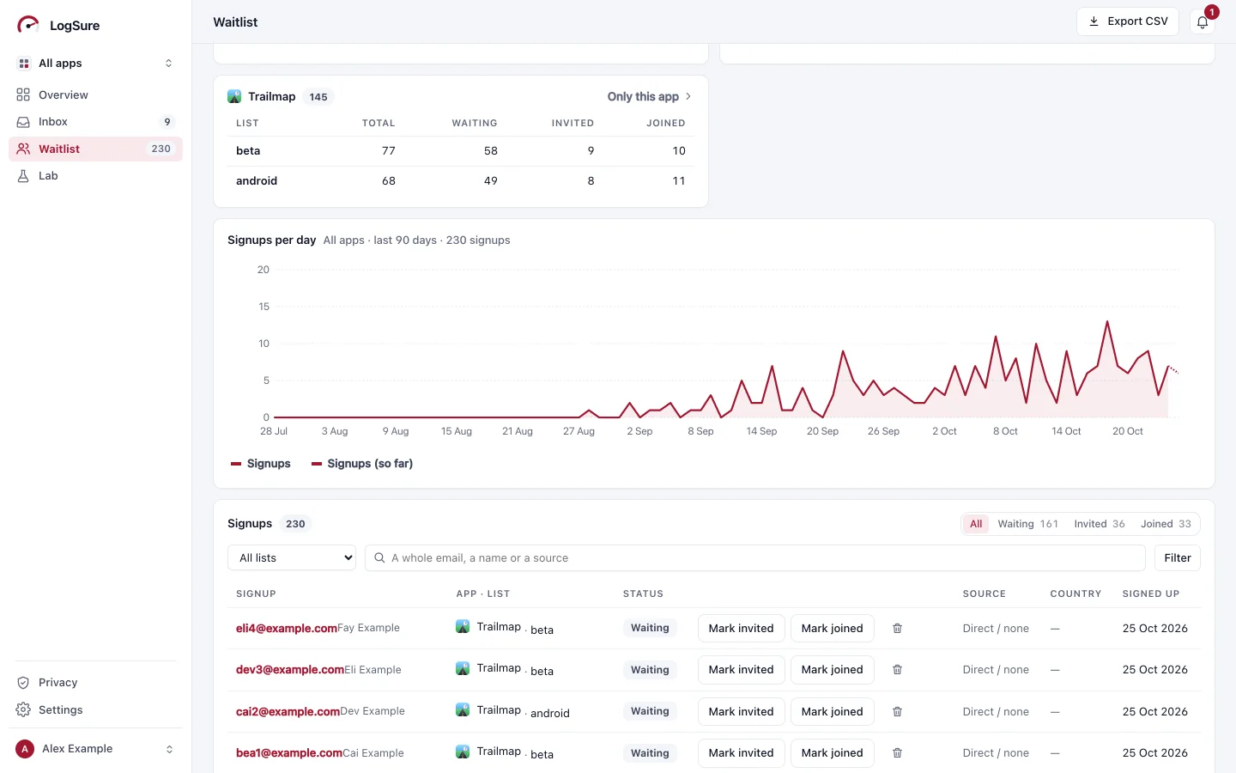Open notifications bell icon

click(1203, 22)
